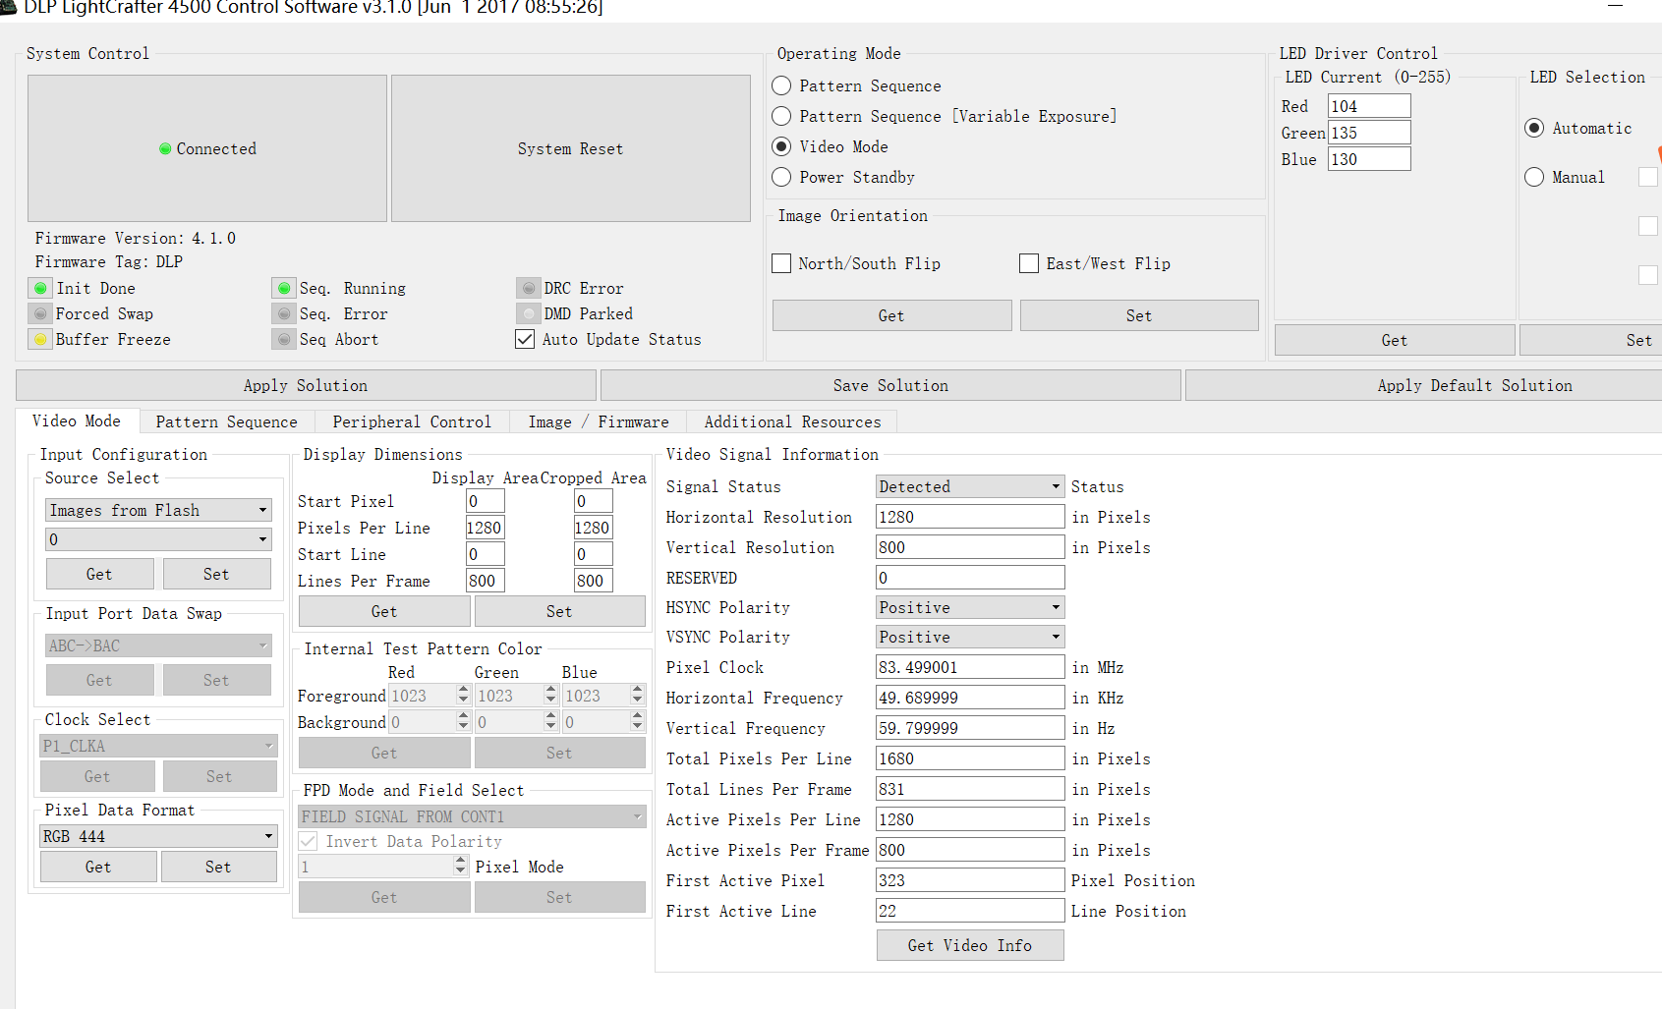Click the Seq Abort status indicator
The height and width of the screenshot is (1009, 1662).
click(284, 340)
